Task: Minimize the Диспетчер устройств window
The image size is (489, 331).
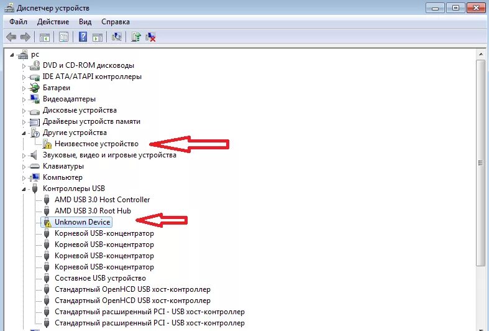Action: (435, 8)
